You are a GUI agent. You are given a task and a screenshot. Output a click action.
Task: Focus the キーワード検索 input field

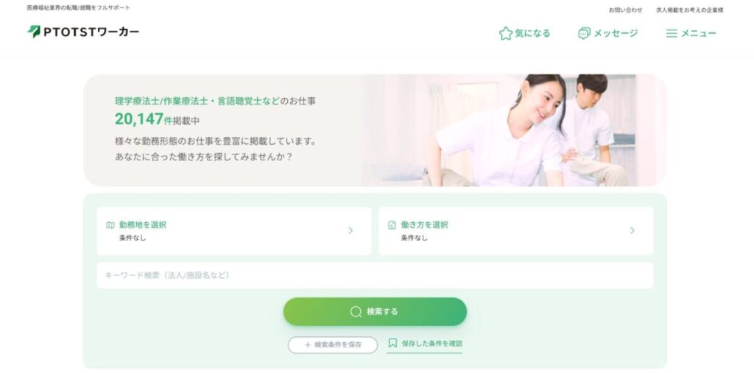click(x=375, y=275)
